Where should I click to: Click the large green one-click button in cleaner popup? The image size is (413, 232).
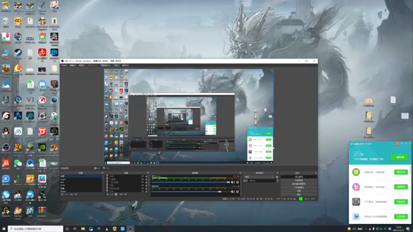click(399, 157)
